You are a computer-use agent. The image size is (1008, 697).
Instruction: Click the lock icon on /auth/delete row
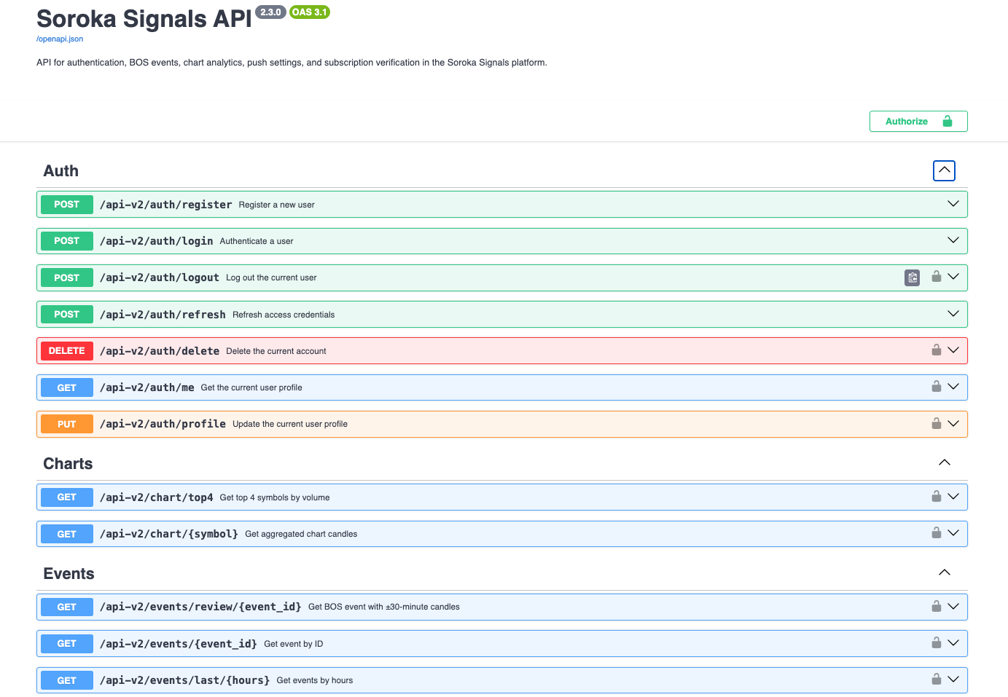937,350
